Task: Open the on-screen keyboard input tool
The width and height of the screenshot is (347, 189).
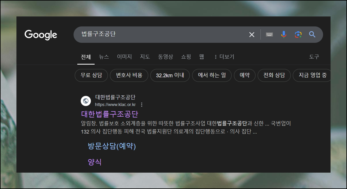Action: [x=269, y=34]
